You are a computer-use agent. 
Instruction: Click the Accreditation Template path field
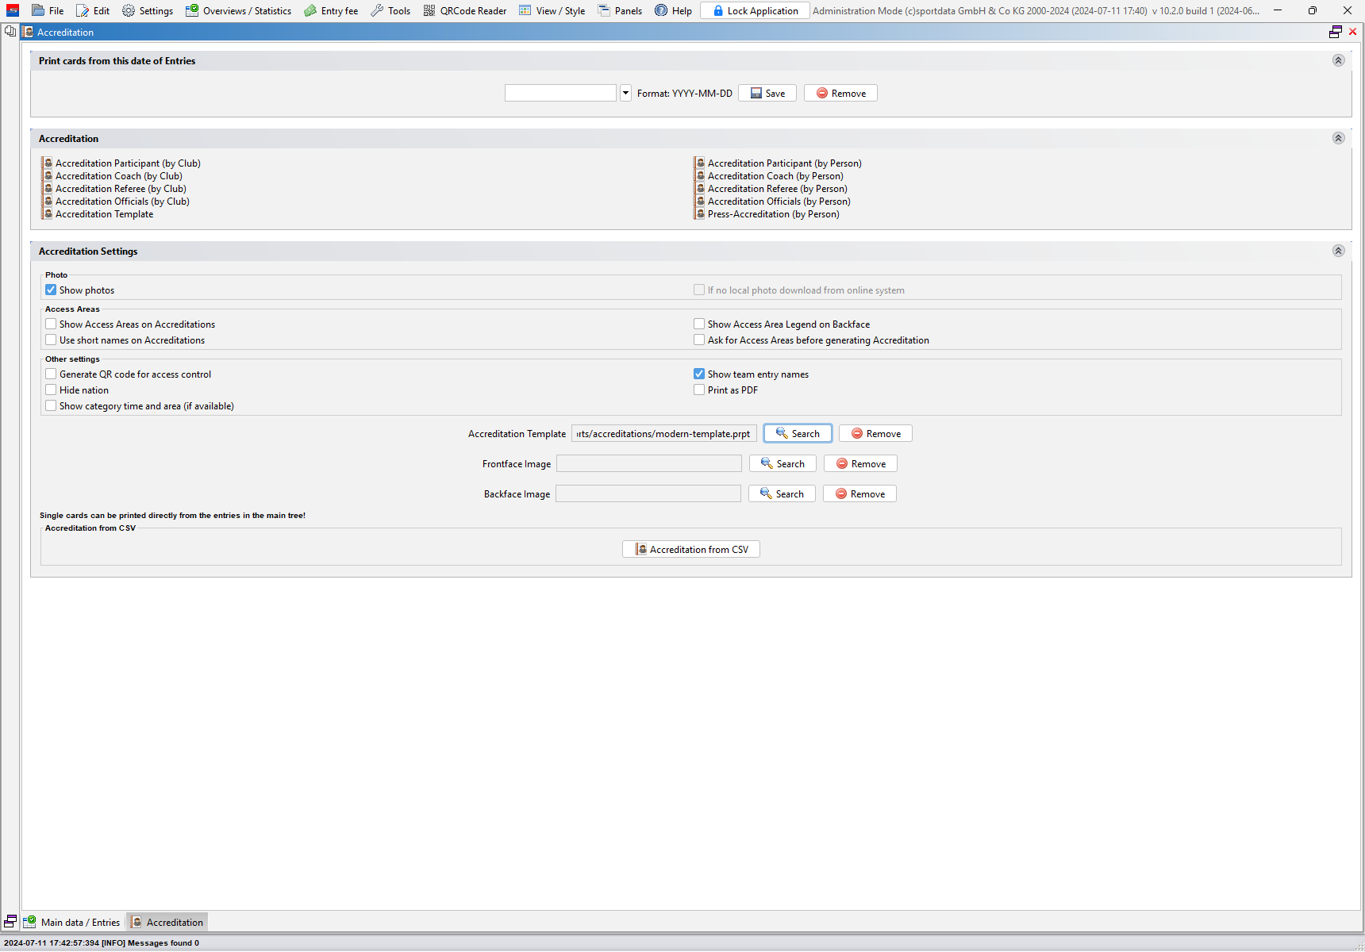tap(663, 433)
